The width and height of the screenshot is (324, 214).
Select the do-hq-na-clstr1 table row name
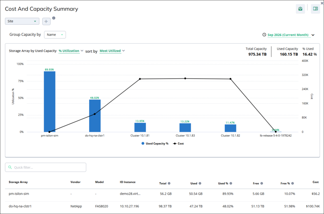[20, 206]
